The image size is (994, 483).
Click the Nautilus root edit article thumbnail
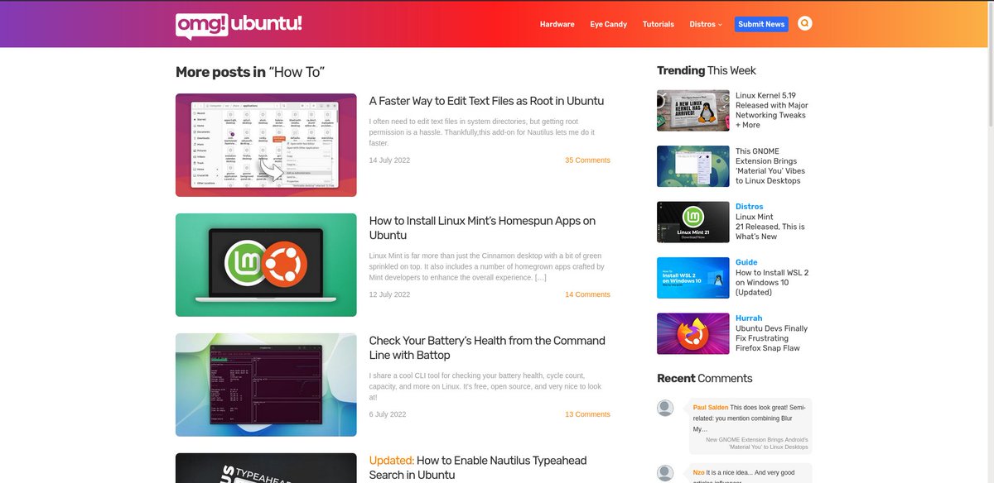(266, 145)
